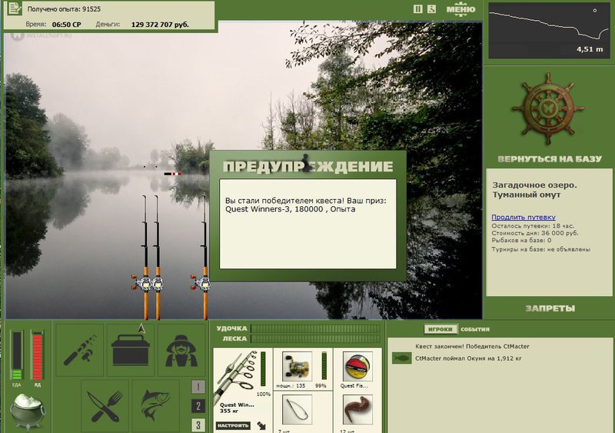
Task: Open the ЗАПРЕТЫ restrictions panel
Action: [550, 308]
